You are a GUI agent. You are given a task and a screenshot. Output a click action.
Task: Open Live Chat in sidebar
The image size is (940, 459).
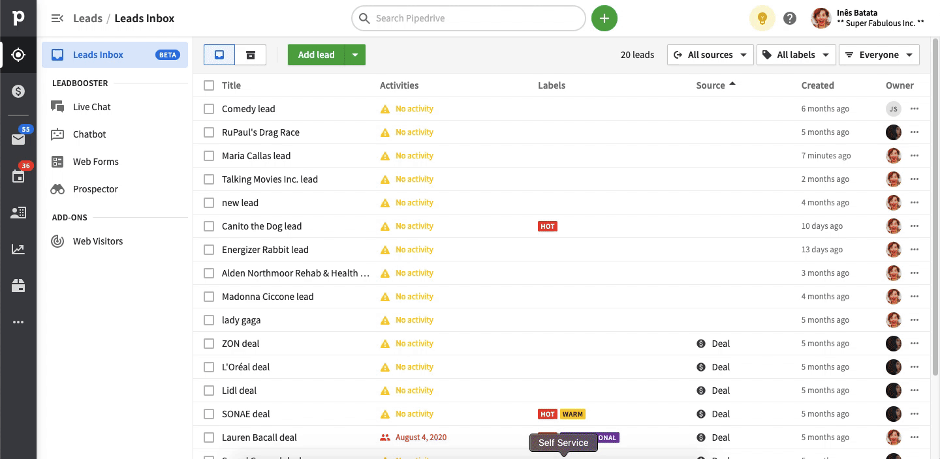coord(92,107)
